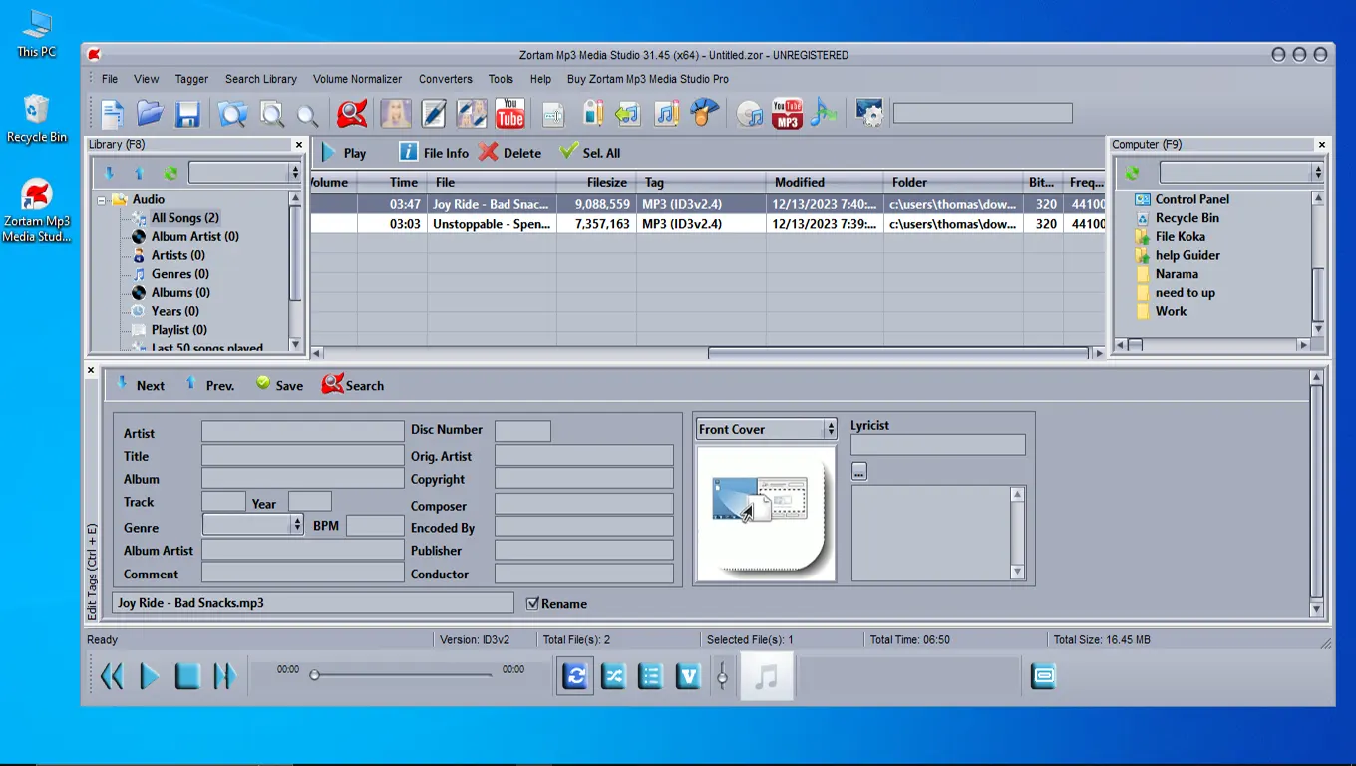1356x766 pixels.
Task: Select the Unstoppable song row
Action: click(x=708, y=224)
